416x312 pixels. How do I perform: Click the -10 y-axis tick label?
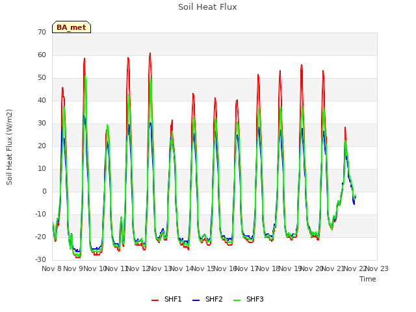pos(41,214)
